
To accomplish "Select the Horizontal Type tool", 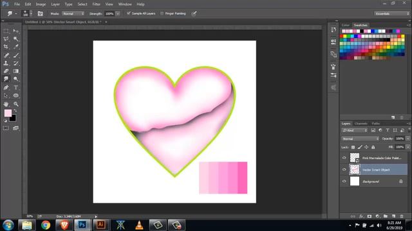I will tap(16, 87).
